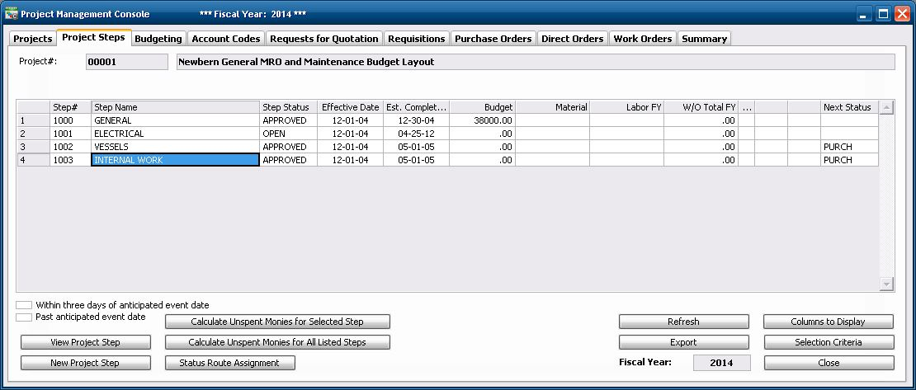The image size is (916, 390).
Task: Click the Project# field 00001
Action: [127, 62]
